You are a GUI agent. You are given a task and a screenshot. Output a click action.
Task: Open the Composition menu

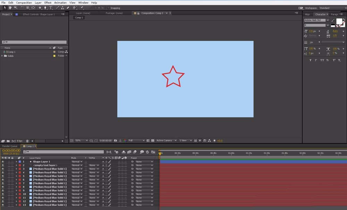pos(24,3)
